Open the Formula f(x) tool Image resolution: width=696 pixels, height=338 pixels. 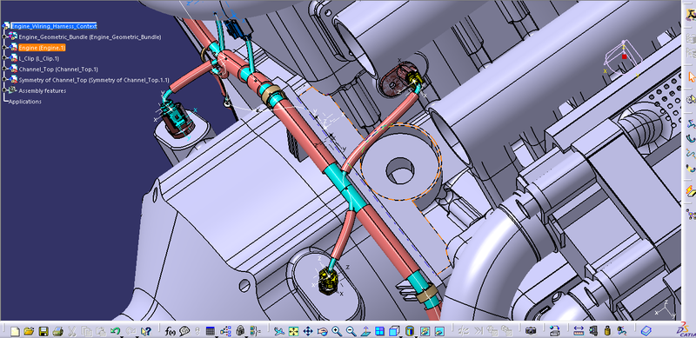170,331
